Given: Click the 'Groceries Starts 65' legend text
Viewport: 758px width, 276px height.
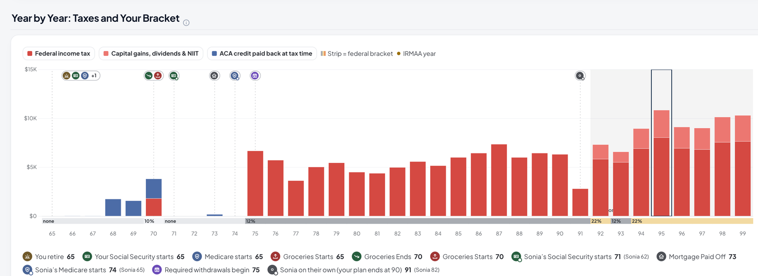Looking at the screenshot, I should click(314, 257).
